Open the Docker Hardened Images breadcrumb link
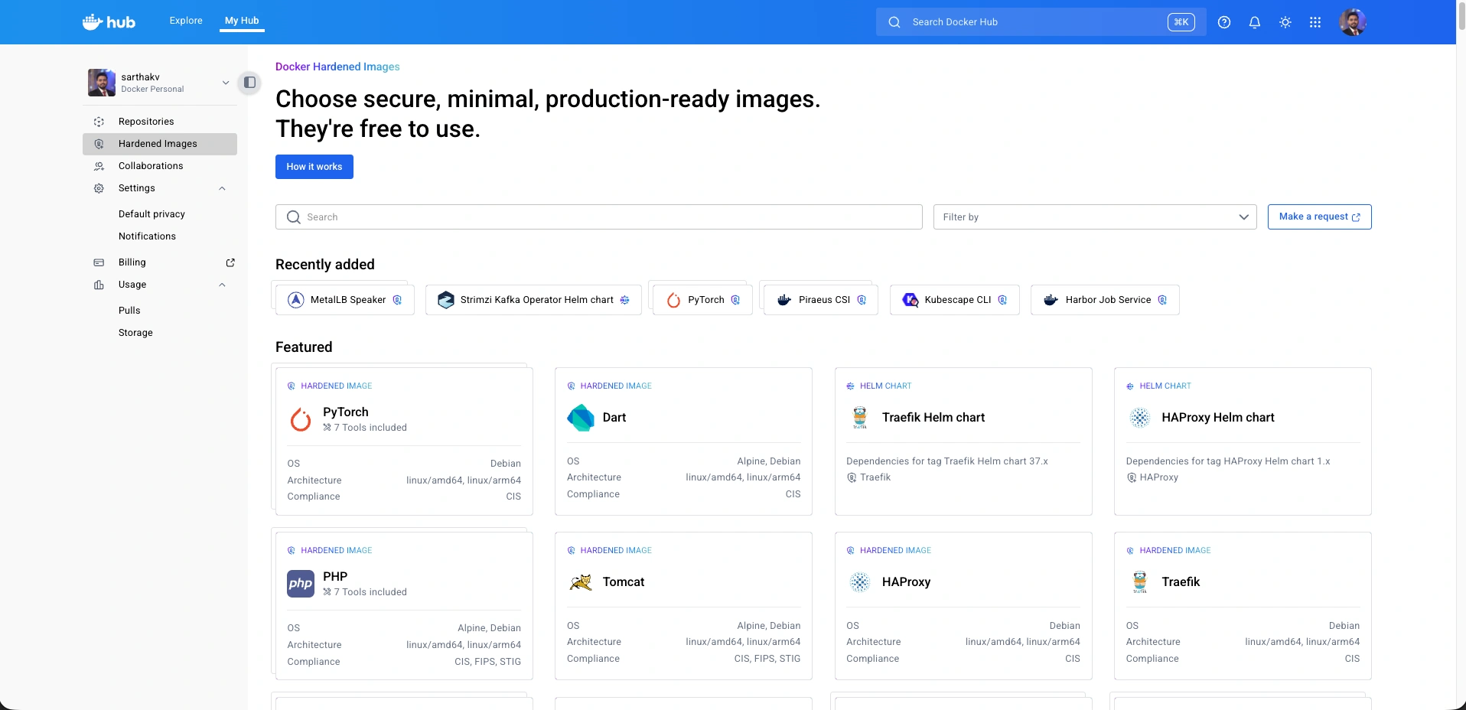This screenshot has height=710, width=1466. pos(337,67)
